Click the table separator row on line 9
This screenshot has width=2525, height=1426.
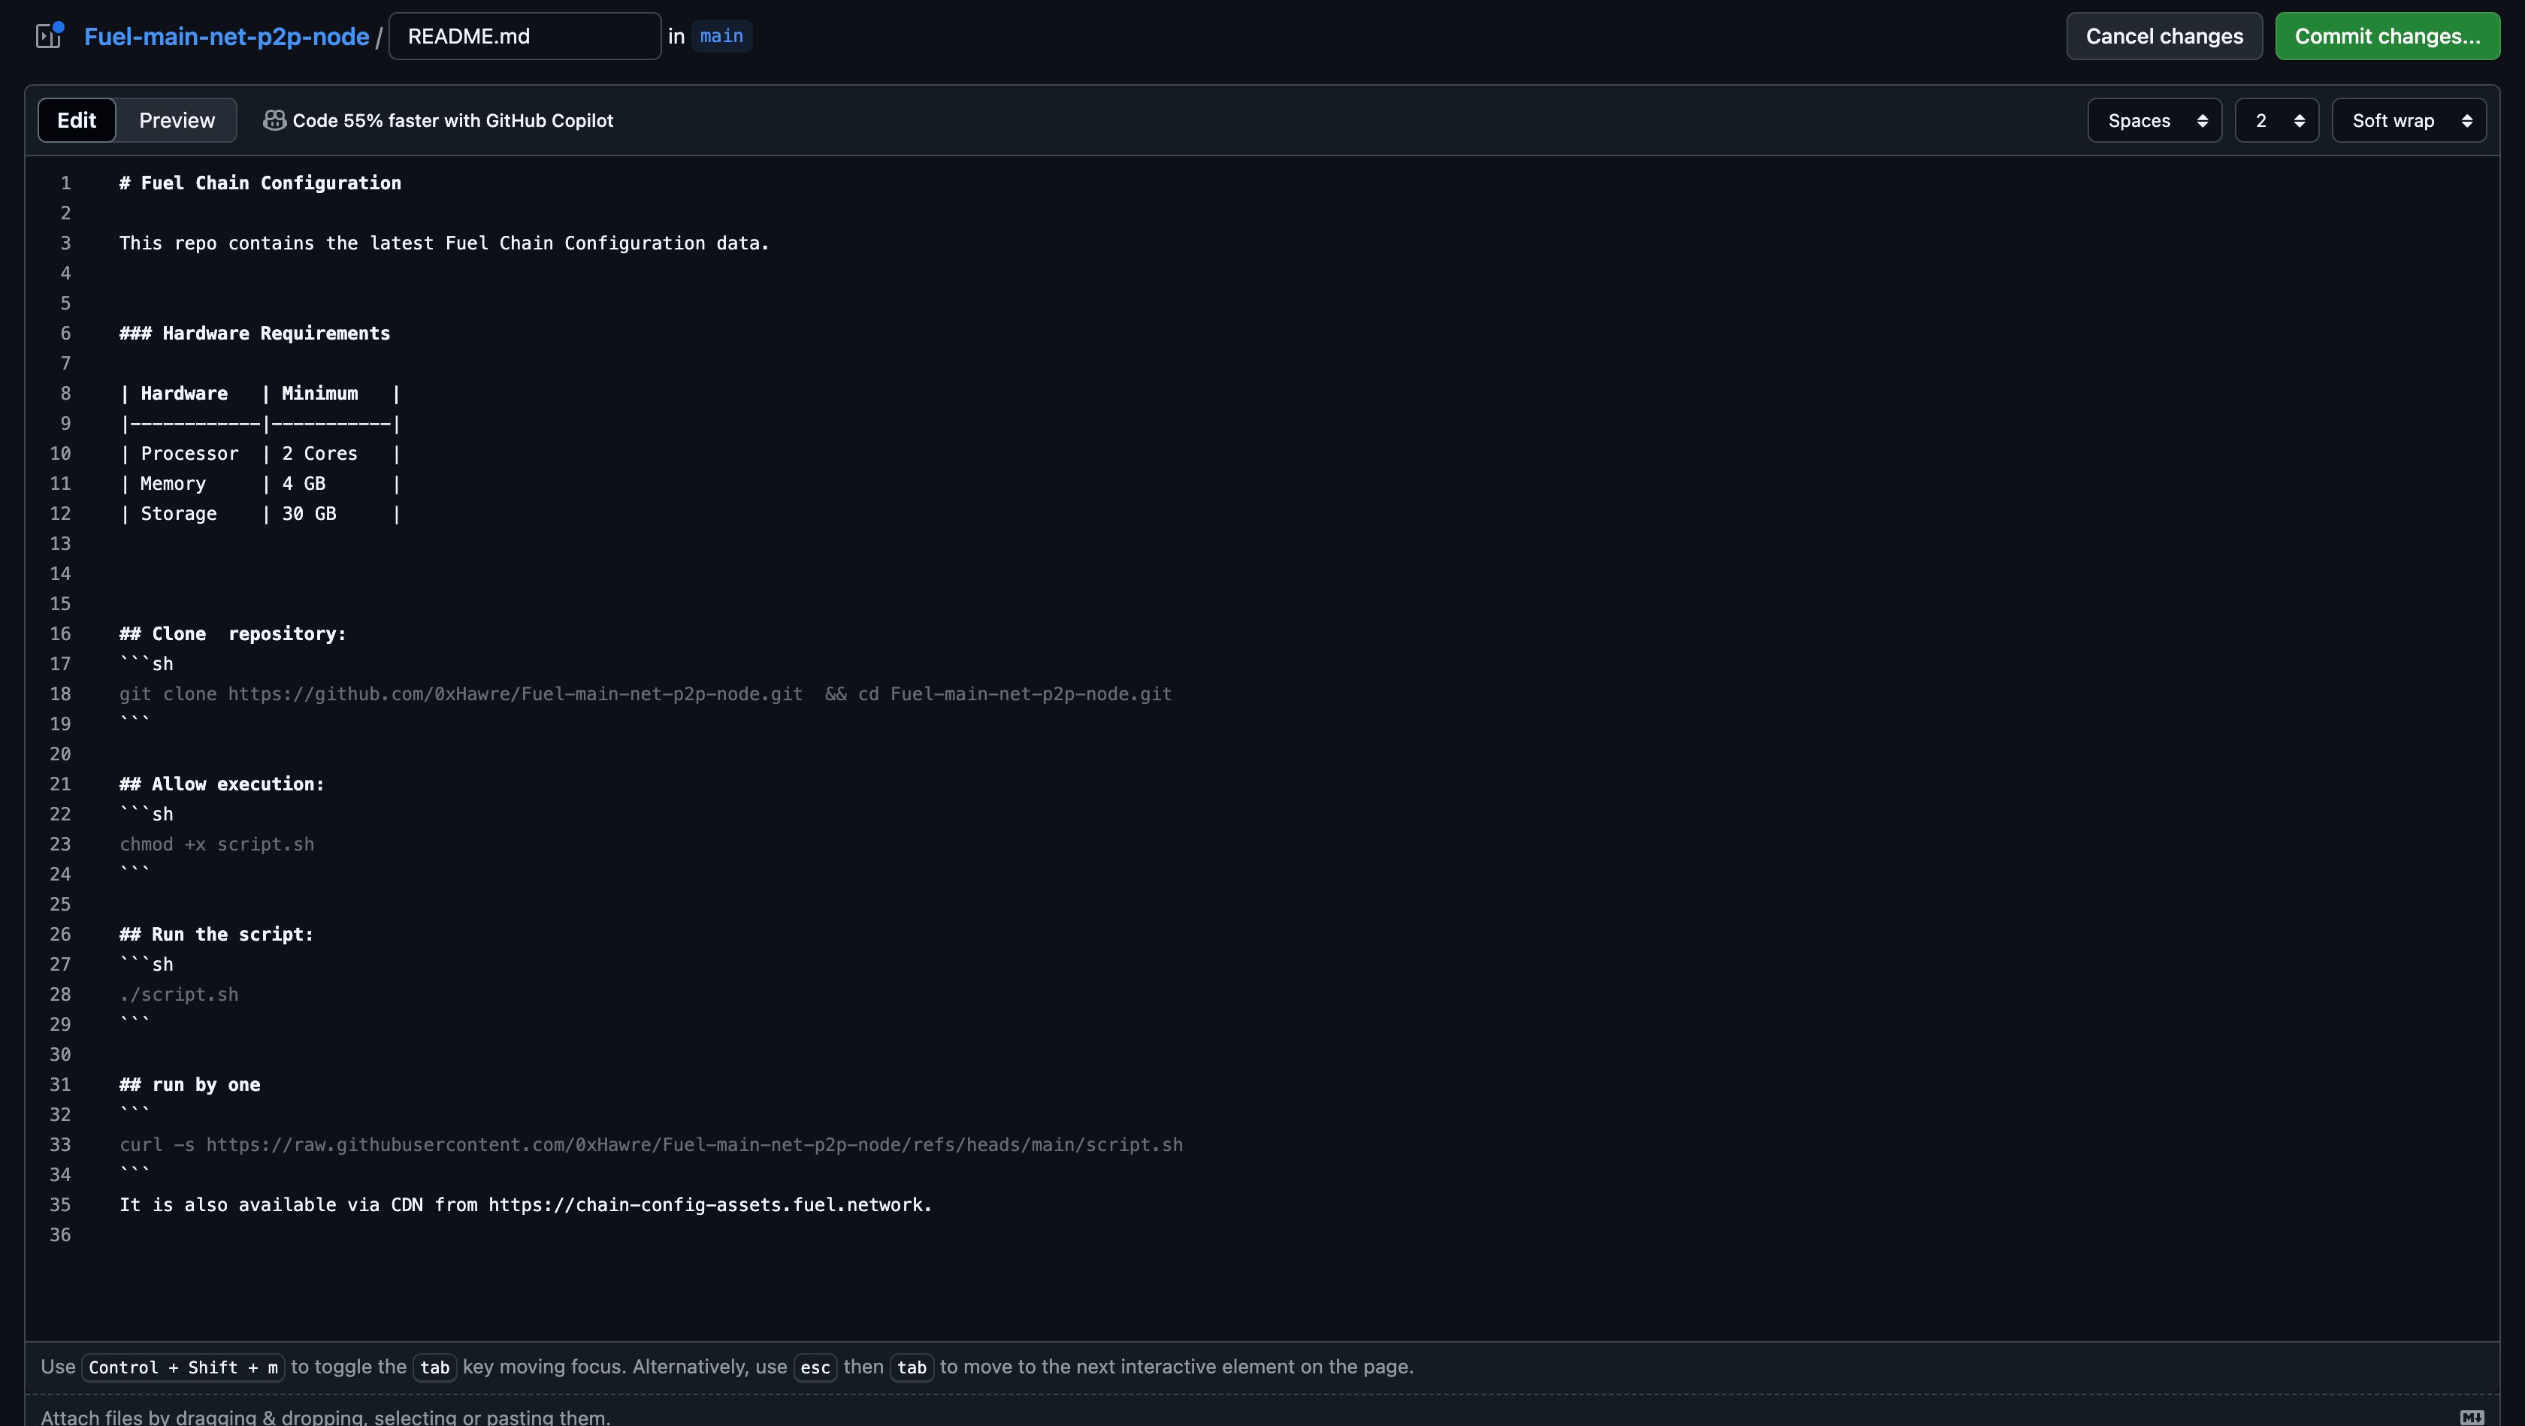(260, 424)
